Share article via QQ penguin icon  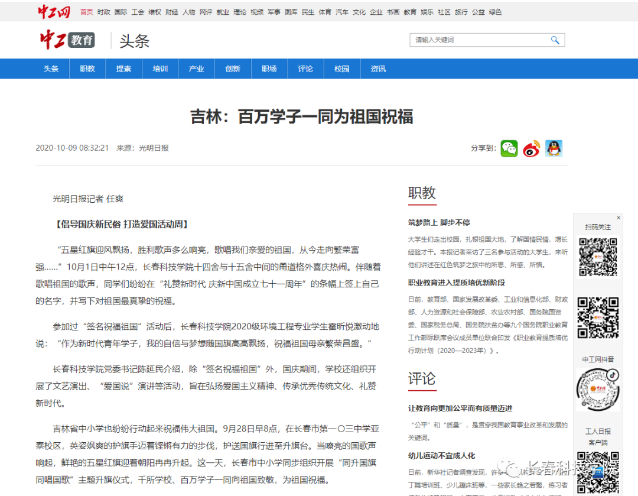554,148
